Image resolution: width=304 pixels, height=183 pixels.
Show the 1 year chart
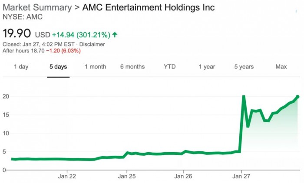click(x=207, y=67)
